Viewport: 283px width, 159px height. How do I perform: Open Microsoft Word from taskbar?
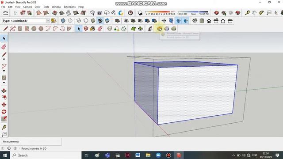click(138, 155)
